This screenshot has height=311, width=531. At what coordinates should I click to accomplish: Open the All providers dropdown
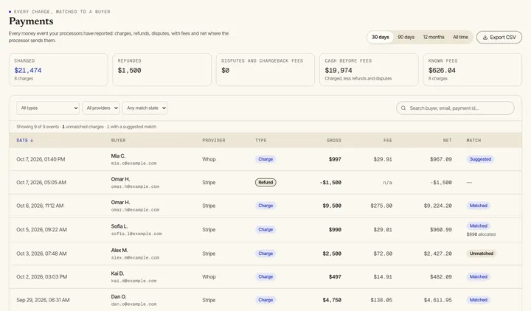pos(101,108)
